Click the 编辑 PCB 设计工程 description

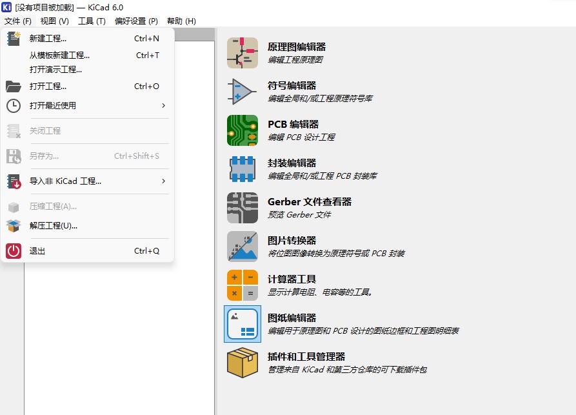(301, 137)
